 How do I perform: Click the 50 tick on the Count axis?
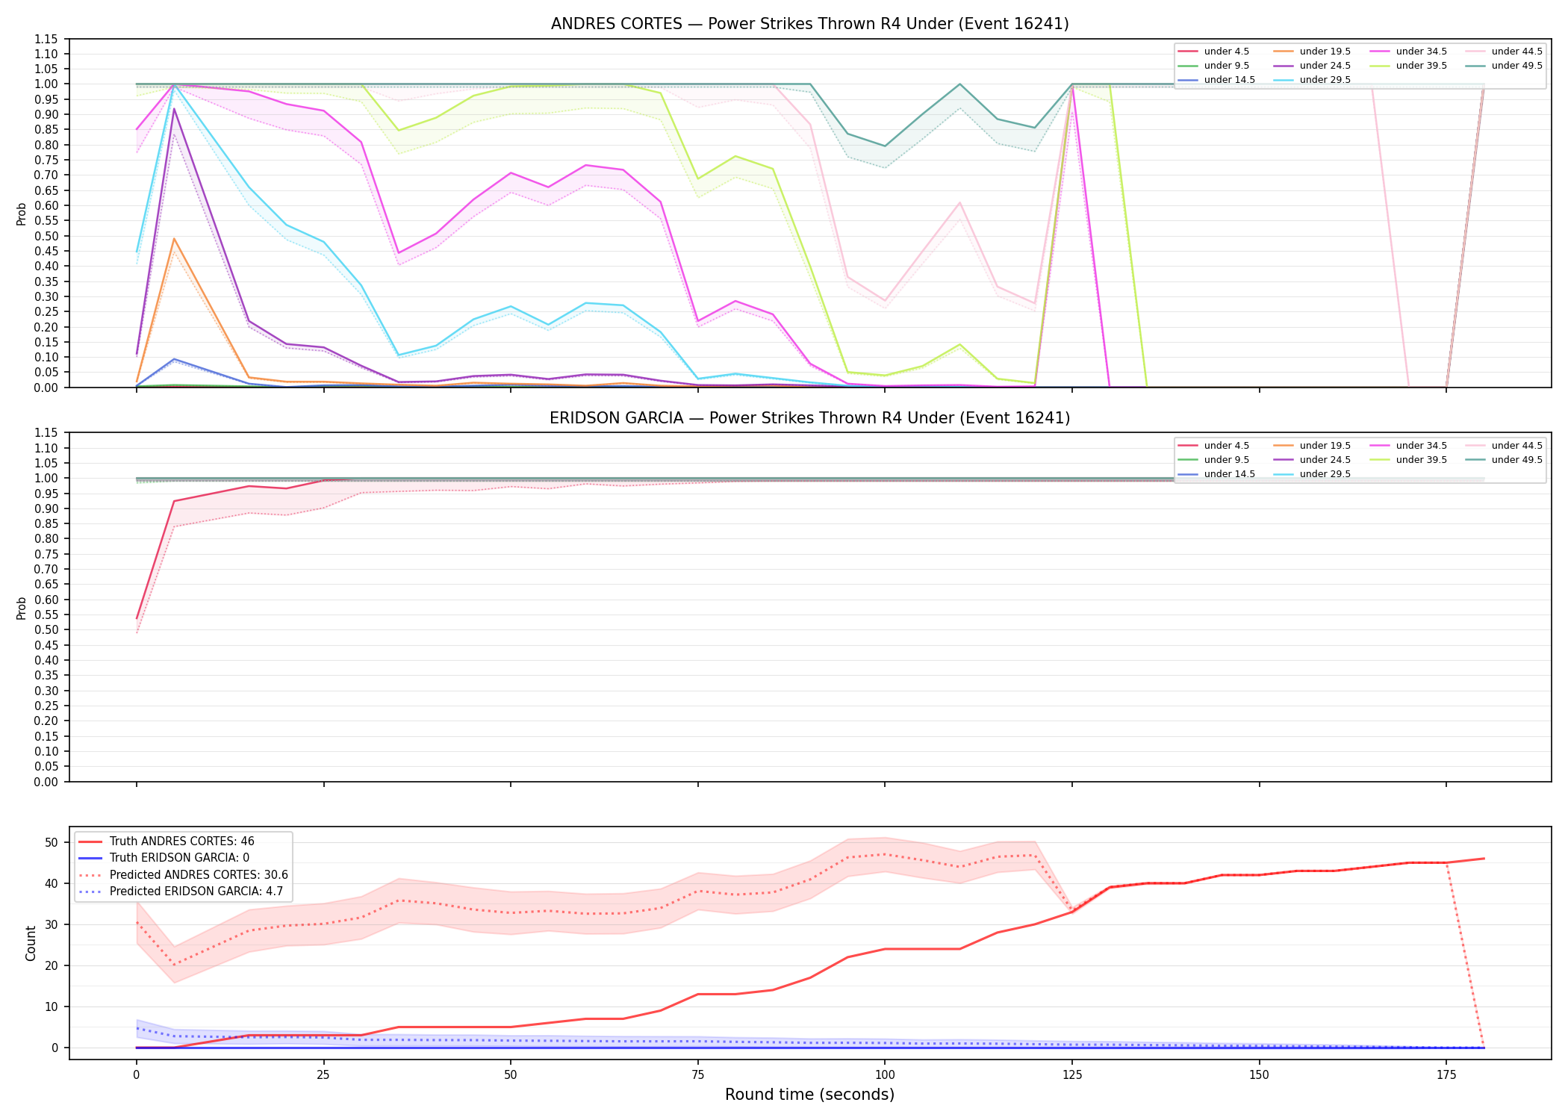click(x=52, y=842)
